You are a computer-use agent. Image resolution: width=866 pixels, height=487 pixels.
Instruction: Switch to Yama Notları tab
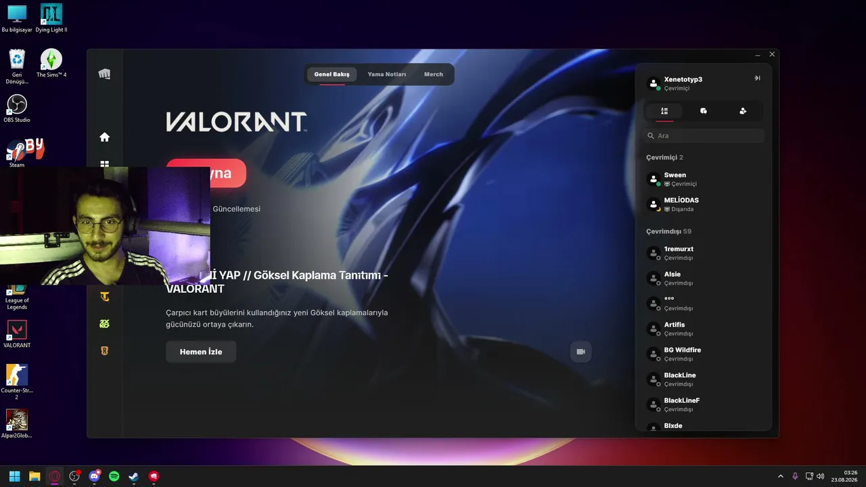[387, 74]
